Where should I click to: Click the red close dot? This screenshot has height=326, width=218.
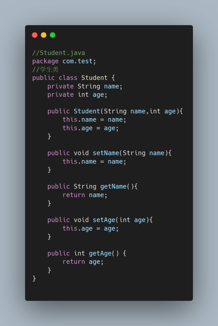[35, 35]
